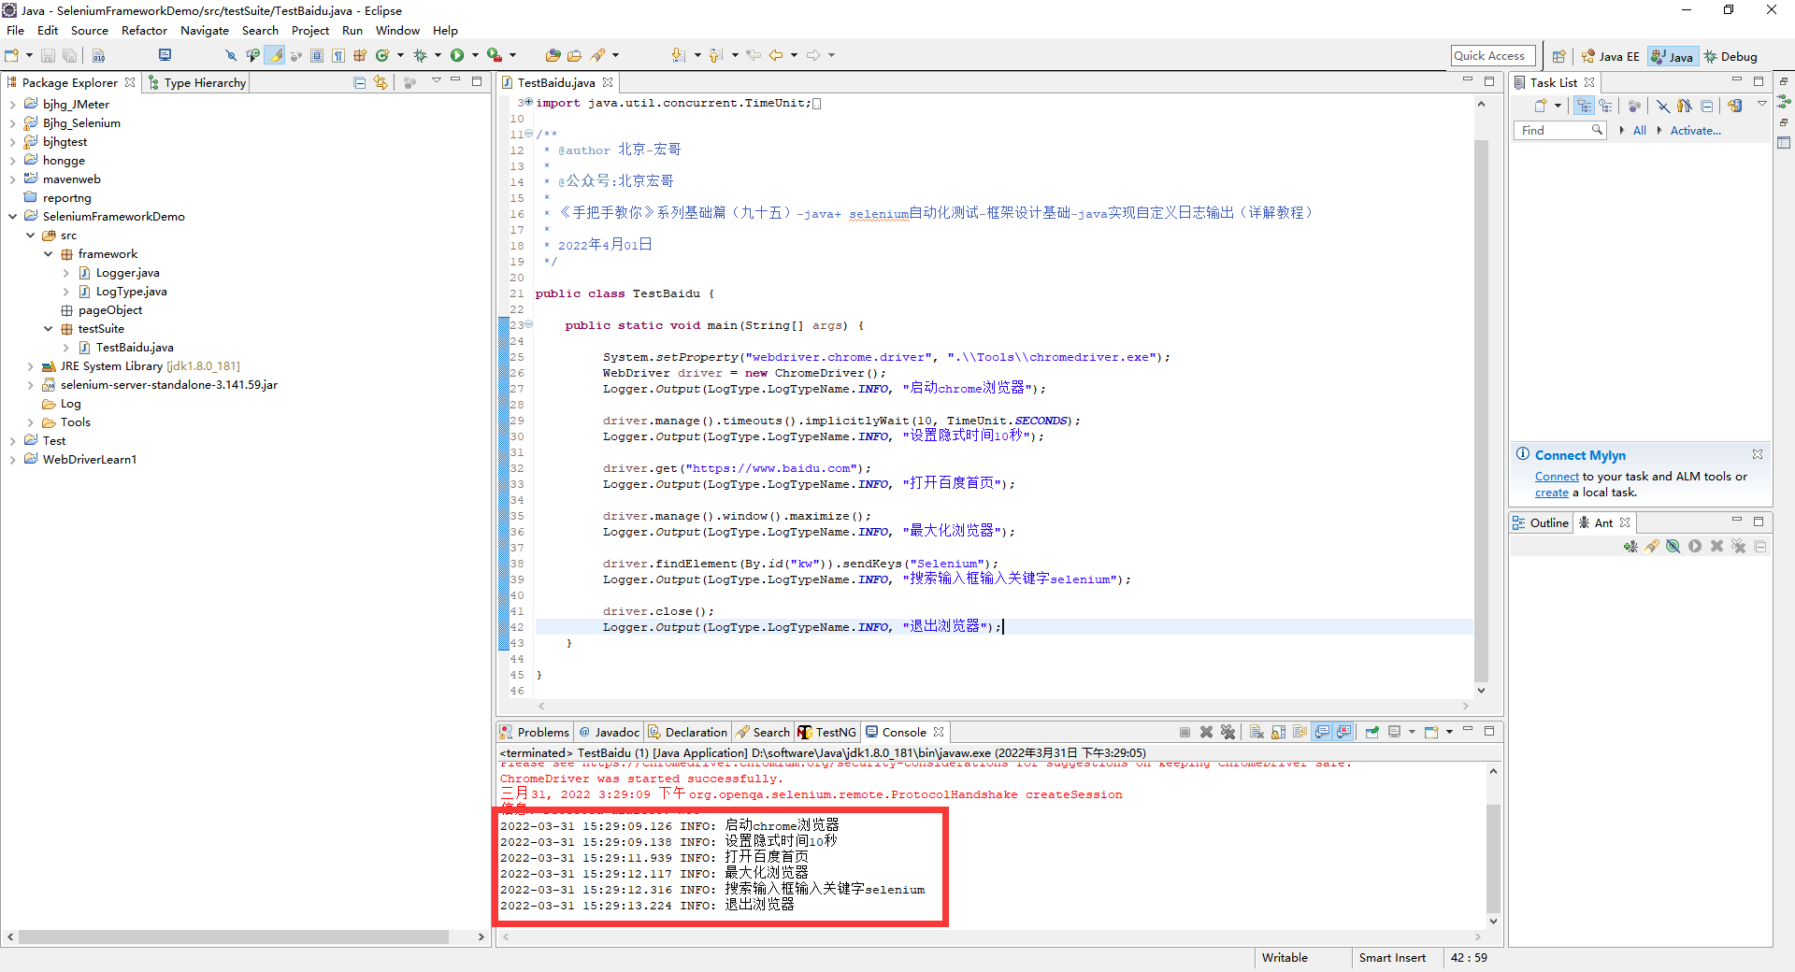Viewport: 1795px width, 972px height.
Task: Click the New Task icon in Task List
Action: 1540,106
